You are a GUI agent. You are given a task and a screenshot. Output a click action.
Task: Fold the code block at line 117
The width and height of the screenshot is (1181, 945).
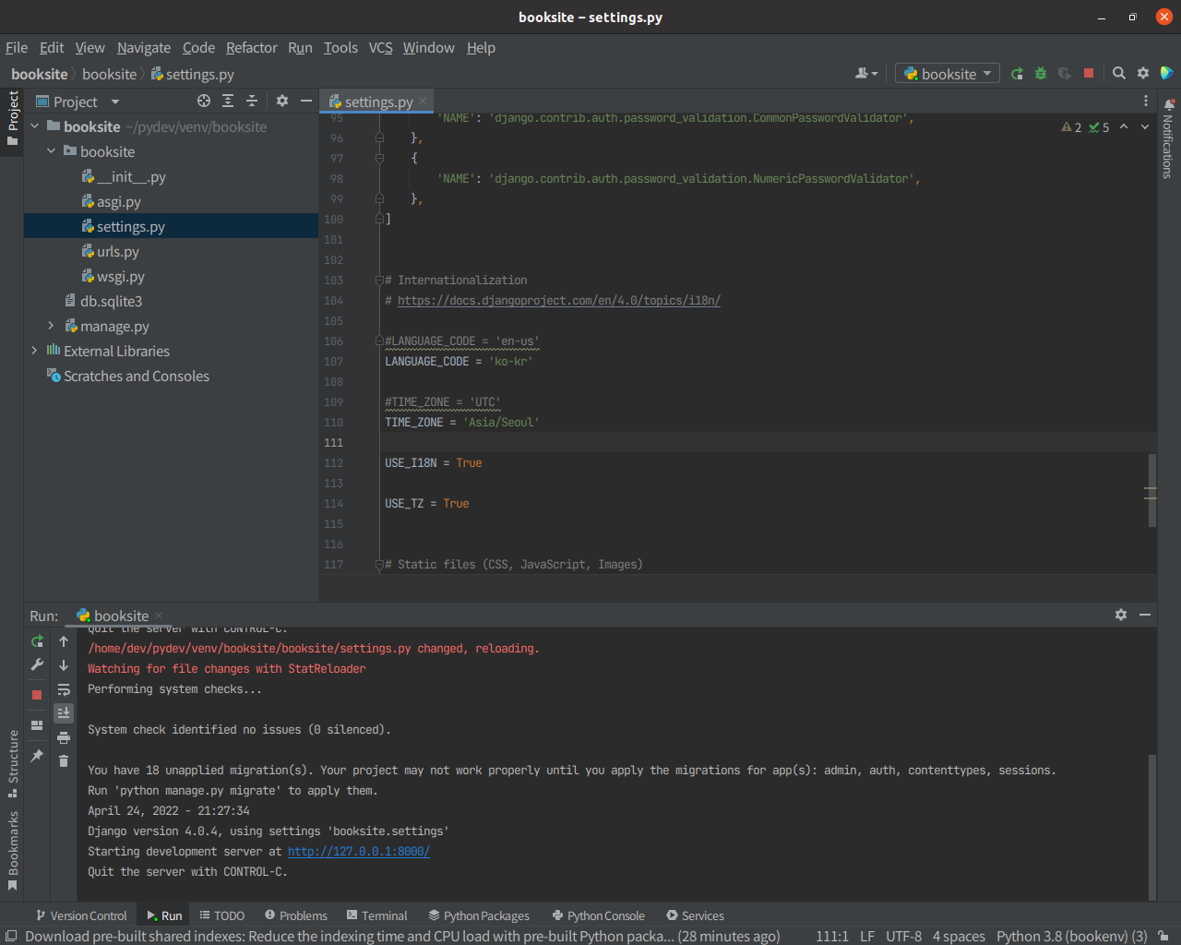point(379,564)
